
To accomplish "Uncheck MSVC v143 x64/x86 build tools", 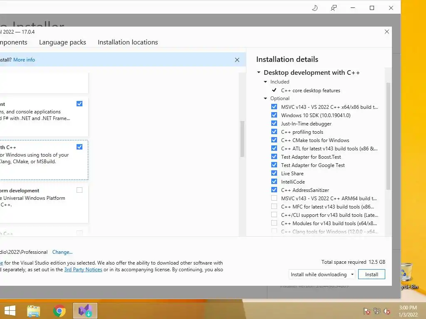I will [274, 107].
